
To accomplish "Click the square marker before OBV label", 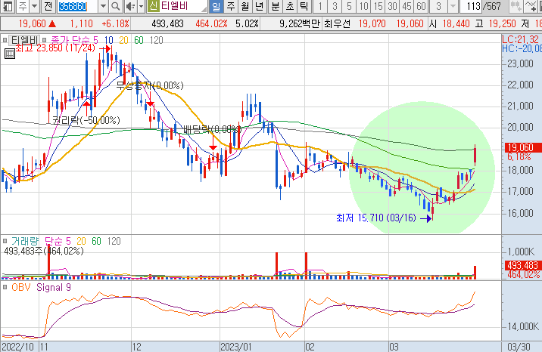I will [x=5, y=287].
